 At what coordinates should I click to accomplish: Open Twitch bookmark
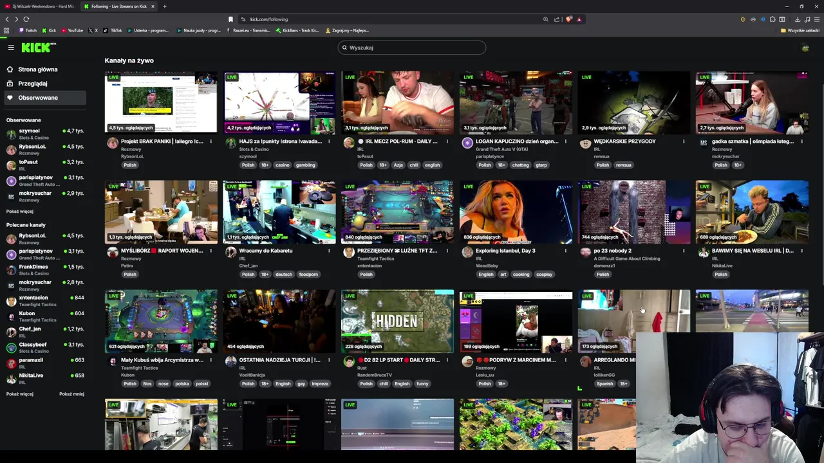click(28, 30)
